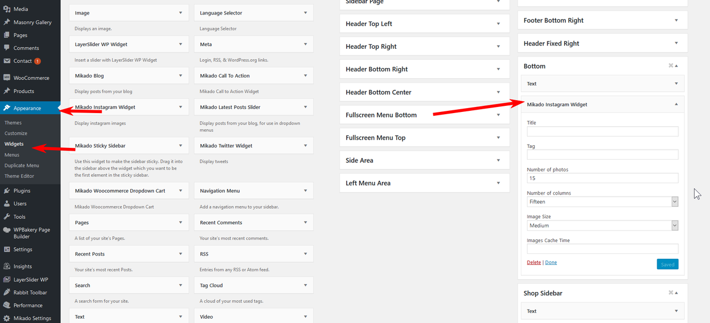The image size is (710, 323).
Task: Click the Rabbit Toolbar pin icon
Action: click(7, 293)
